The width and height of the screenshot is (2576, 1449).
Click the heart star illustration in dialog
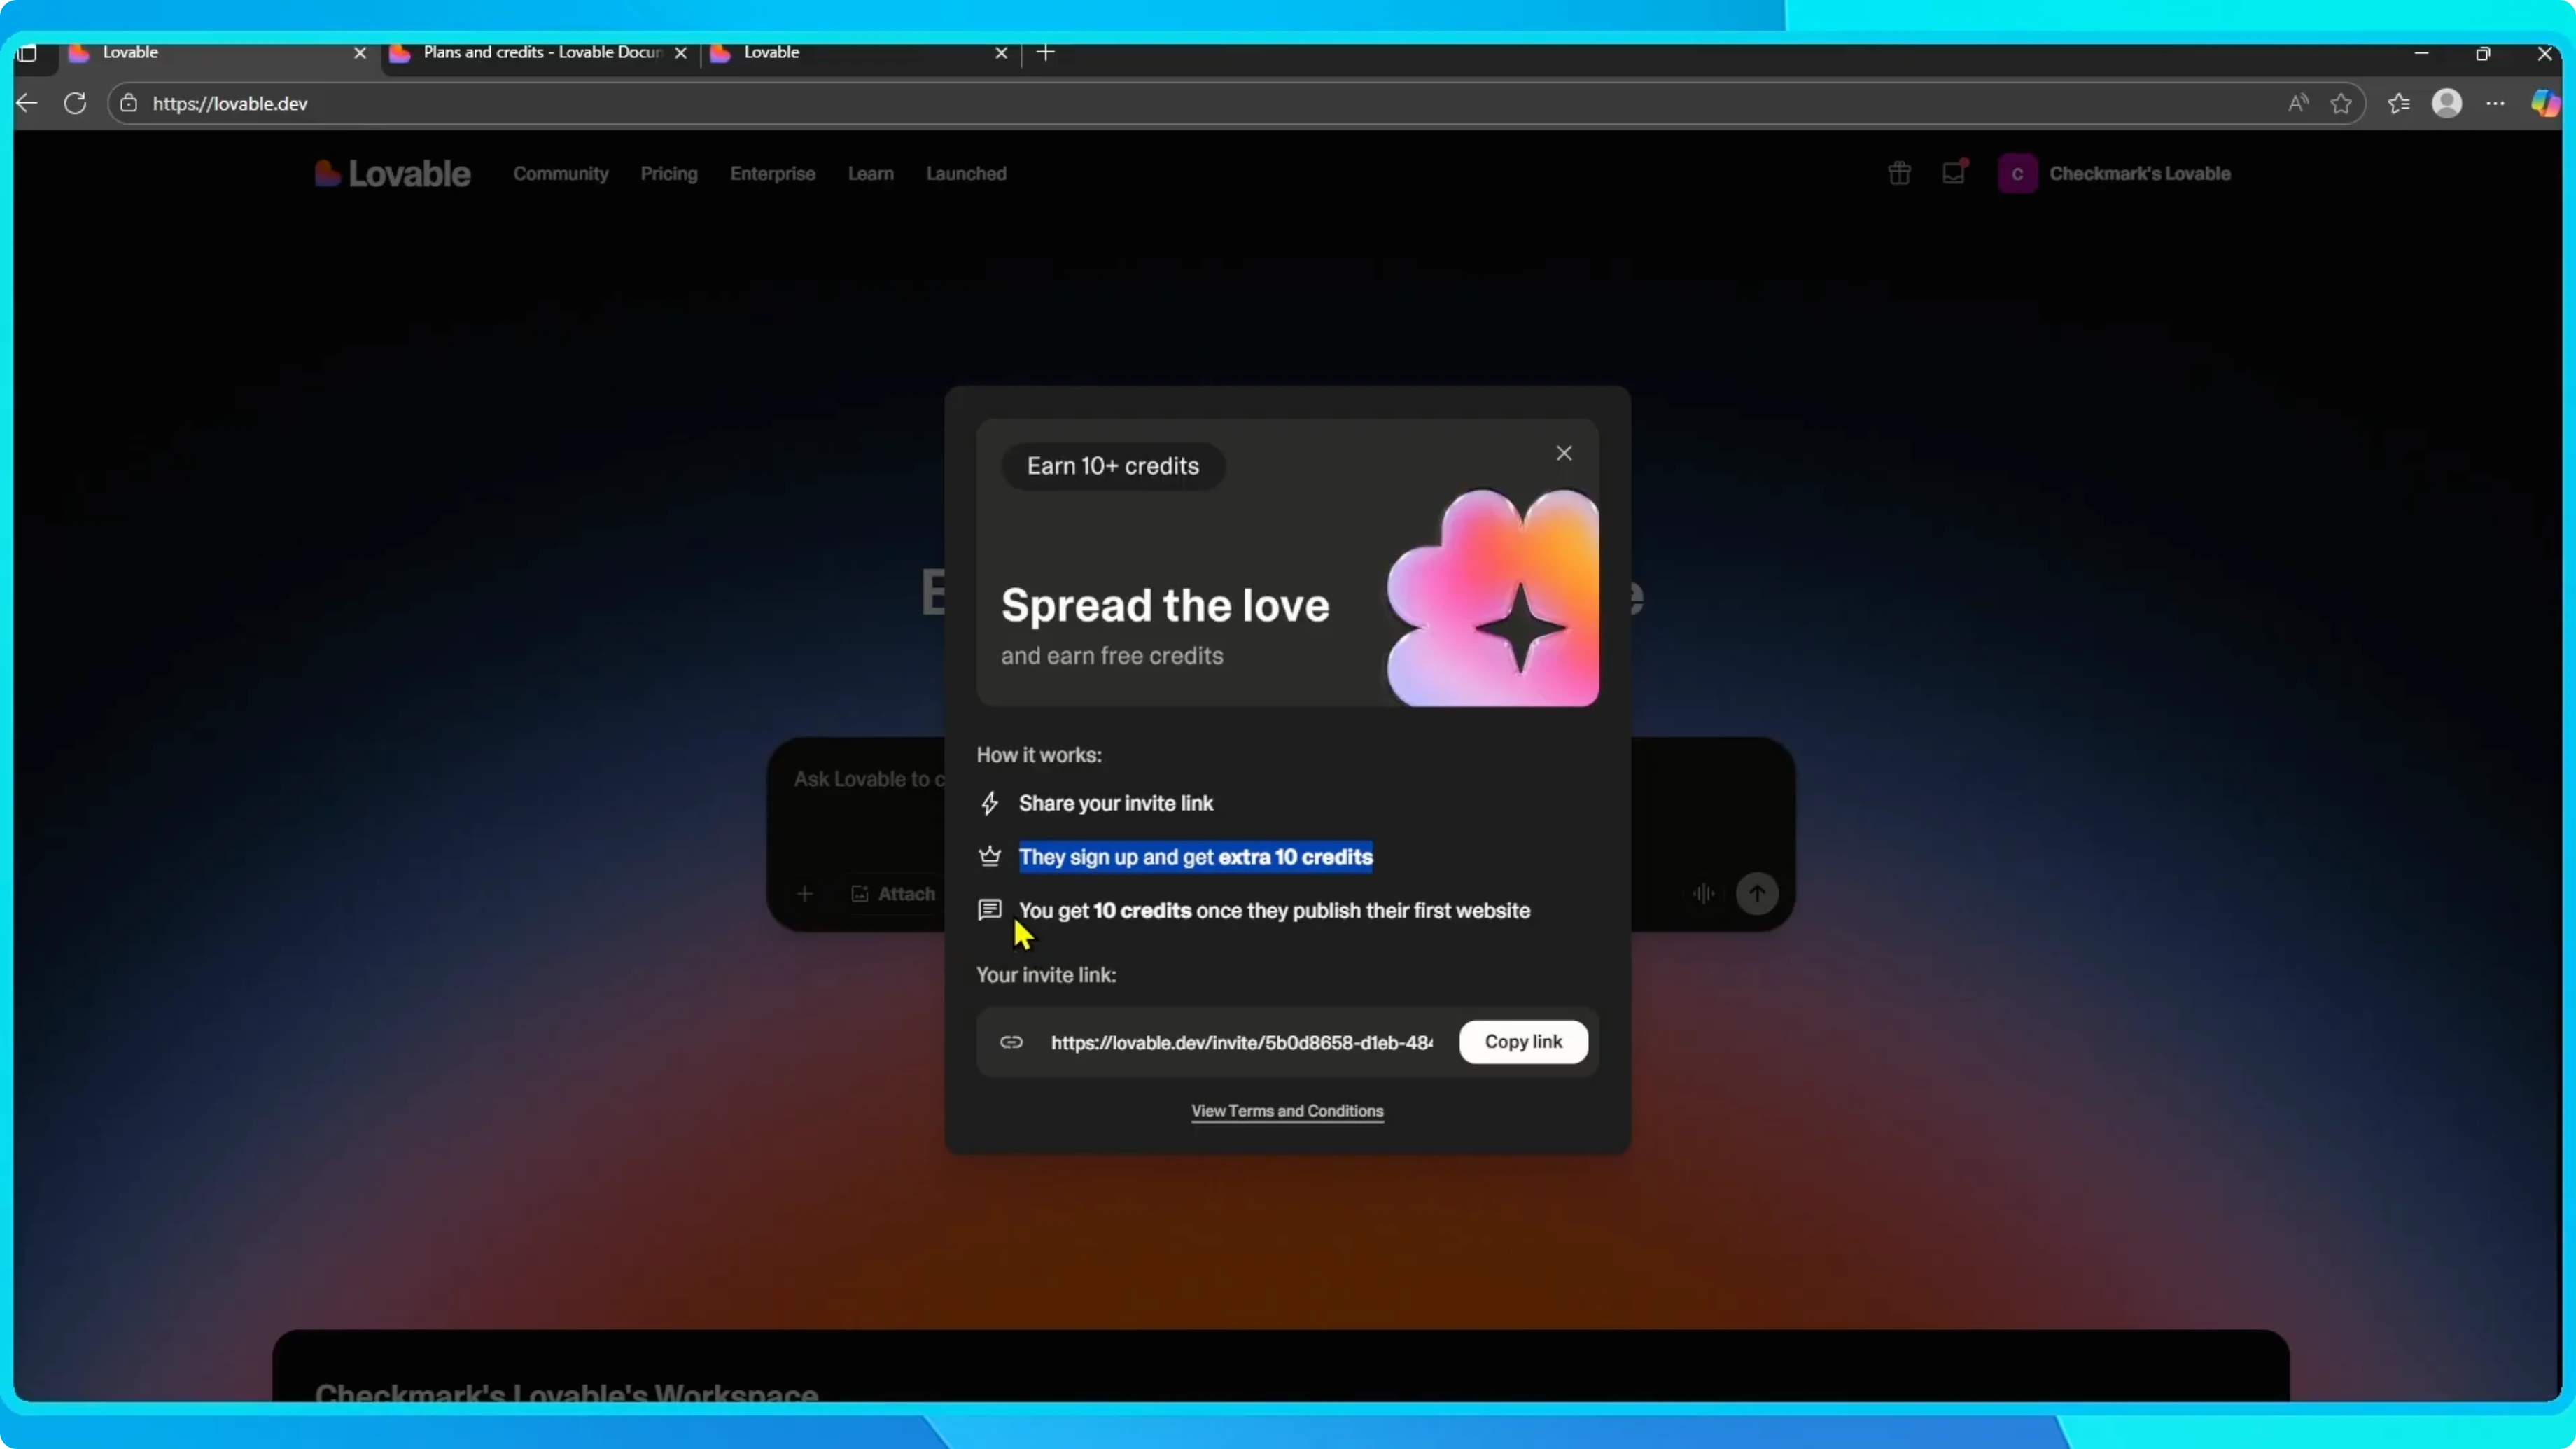pos(1493,597)
